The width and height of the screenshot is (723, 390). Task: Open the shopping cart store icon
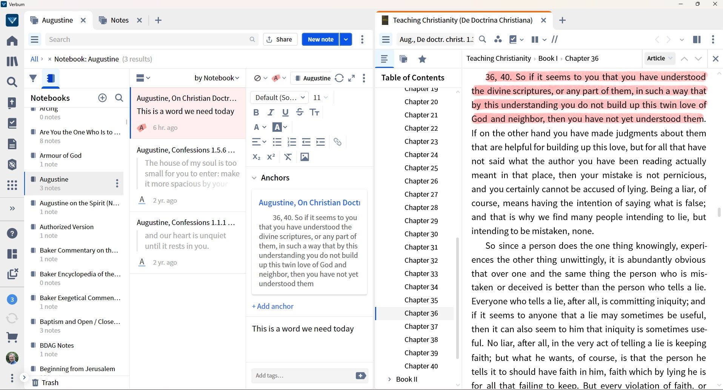[x=12, y=337]
